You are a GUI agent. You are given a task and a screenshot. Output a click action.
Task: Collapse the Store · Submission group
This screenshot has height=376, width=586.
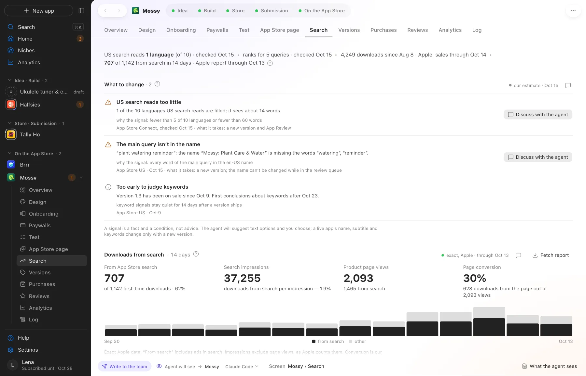pyautogui.click(x=9, y=123)
